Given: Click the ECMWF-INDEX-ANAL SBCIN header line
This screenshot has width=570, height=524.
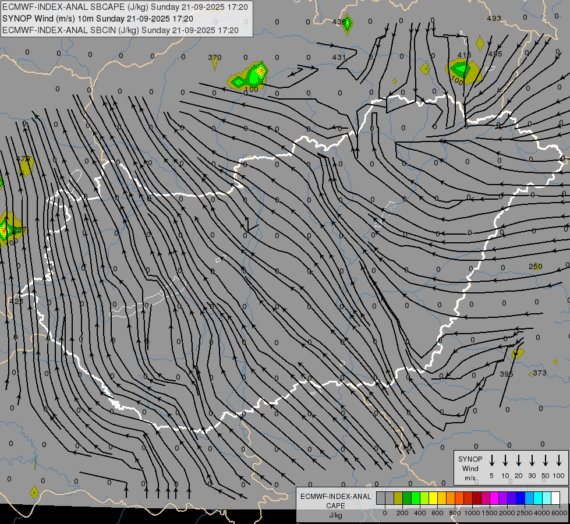Looking at the screenshot, I should click(x=121, y=30).
